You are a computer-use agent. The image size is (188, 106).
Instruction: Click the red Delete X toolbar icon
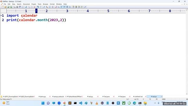pyautogui.click(x=34, y=7)
